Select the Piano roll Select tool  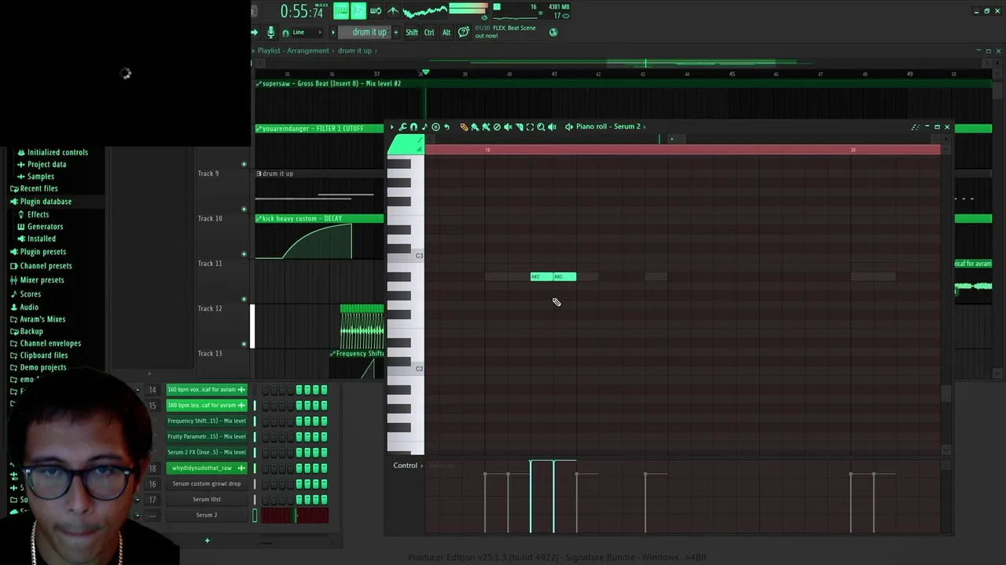click(x=530, y=126)
